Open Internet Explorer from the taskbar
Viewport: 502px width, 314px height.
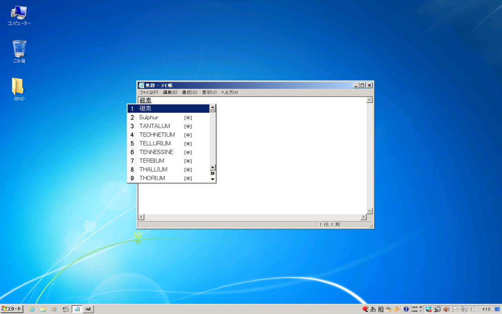pos(32,309)
